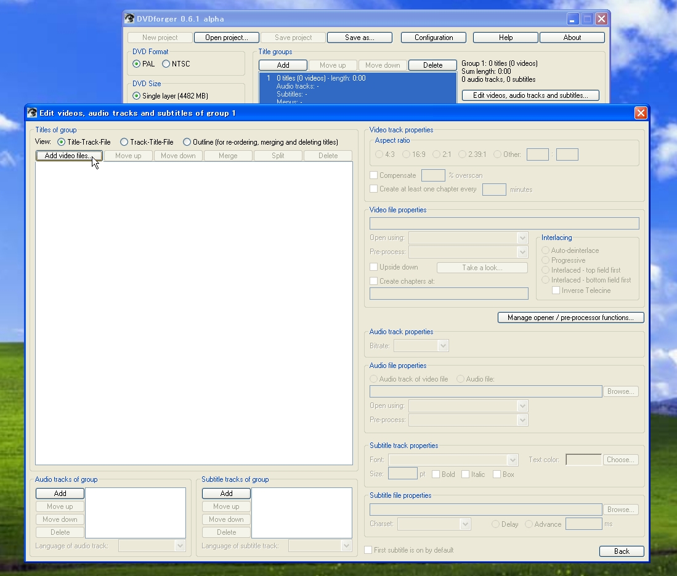Viewport: 677px width, 576px height.
Task: Choose Progressive interlacing option
Action: (546, 260)
